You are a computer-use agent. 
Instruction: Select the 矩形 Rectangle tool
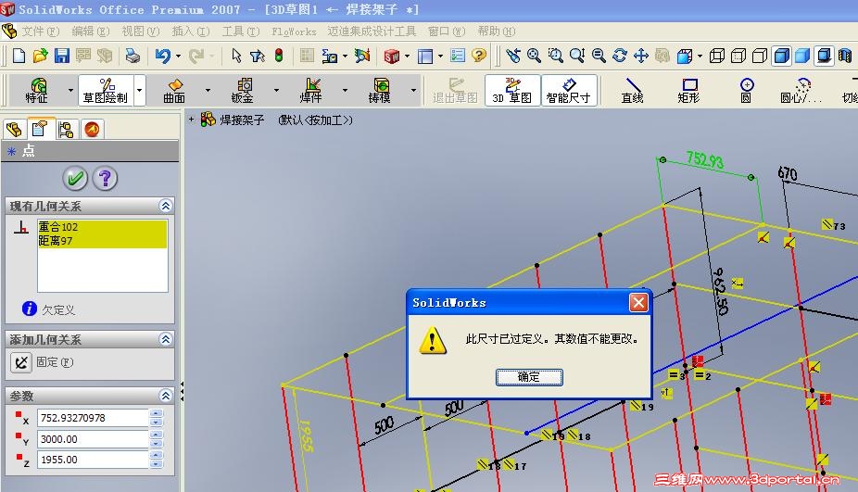689,90
